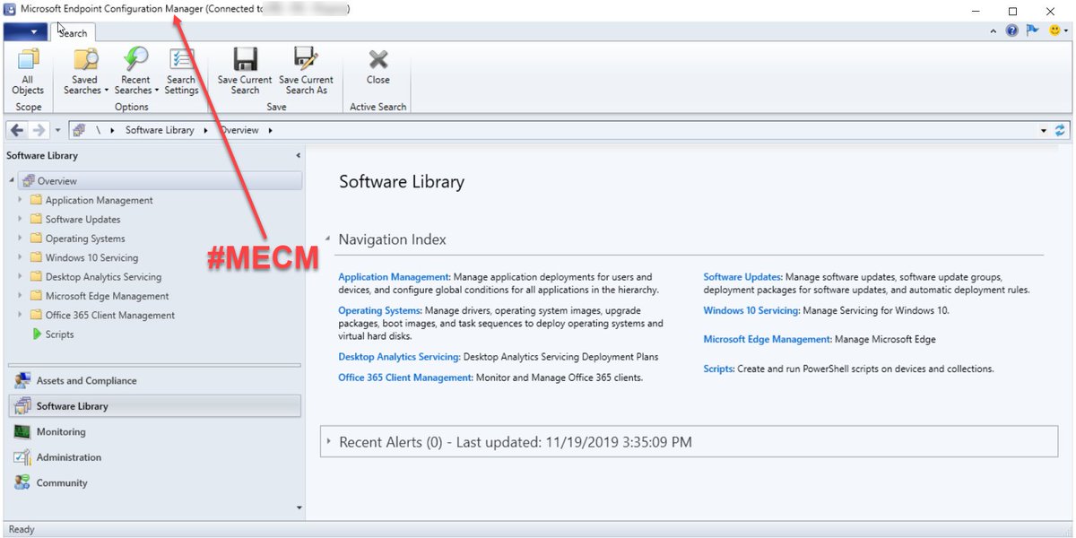Screen dimensions: 1076x538
Task: Collapse the ribbon with the chevron
Action: pos(994,30)
